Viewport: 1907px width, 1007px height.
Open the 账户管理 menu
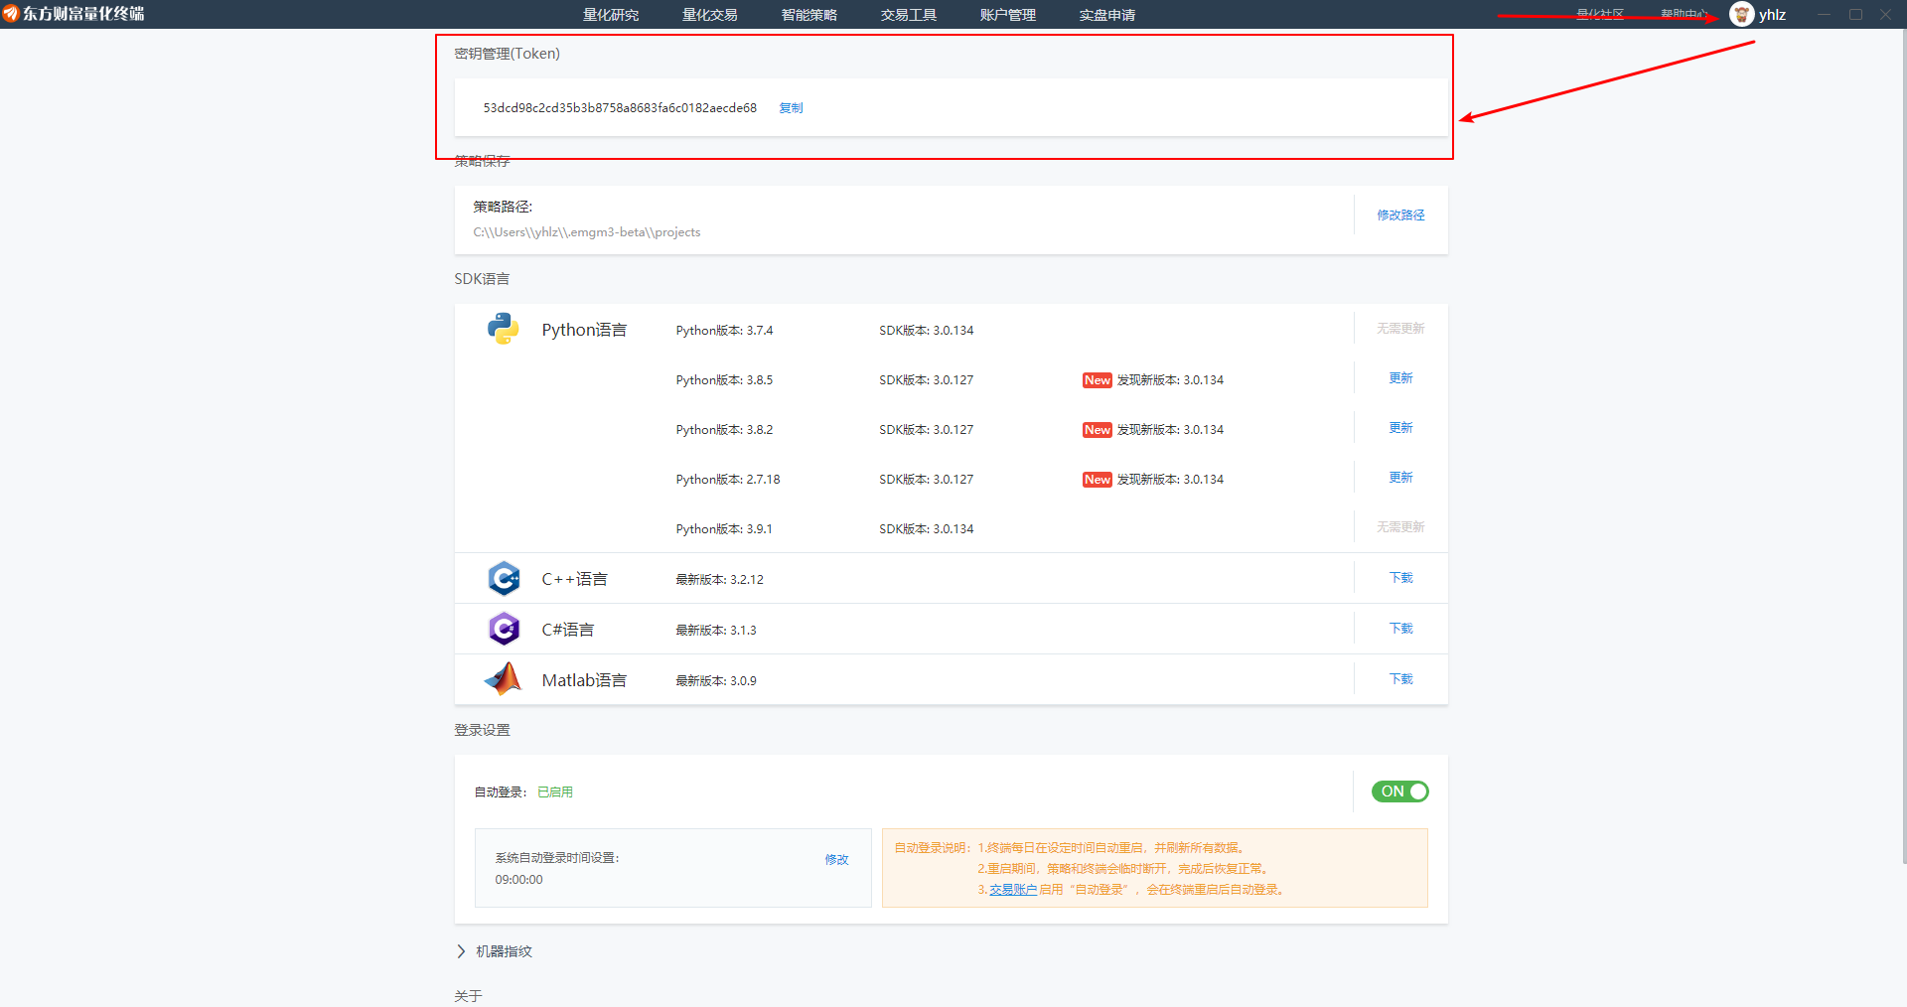(x=1008, y=15)
